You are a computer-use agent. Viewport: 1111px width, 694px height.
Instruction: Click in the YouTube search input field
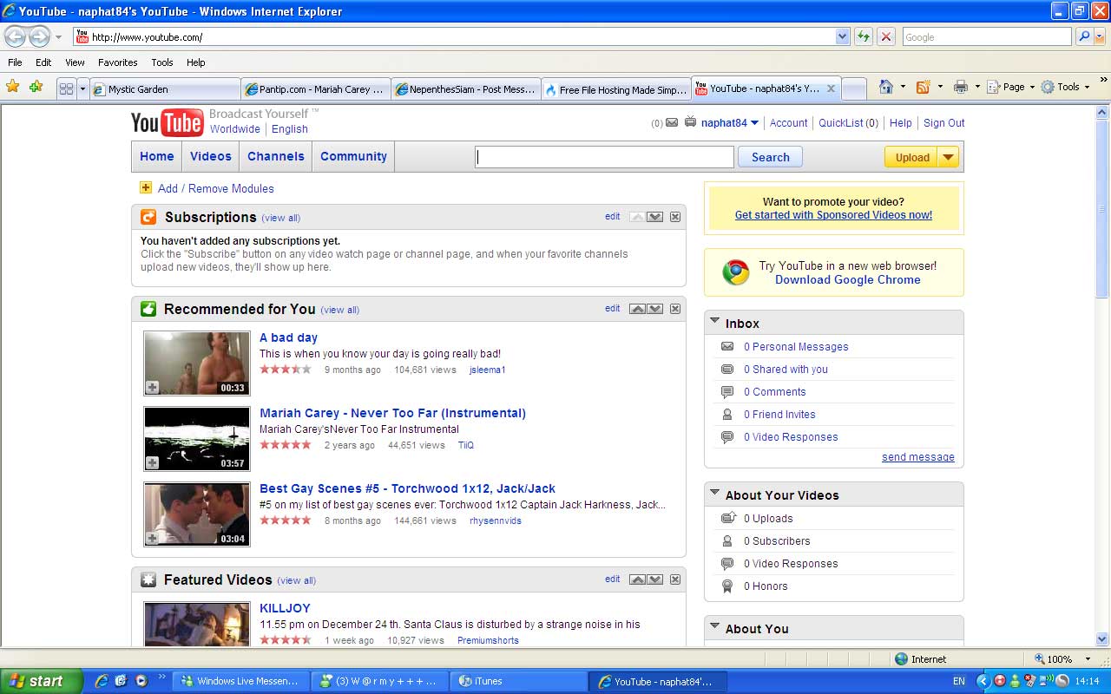[604, 157]
